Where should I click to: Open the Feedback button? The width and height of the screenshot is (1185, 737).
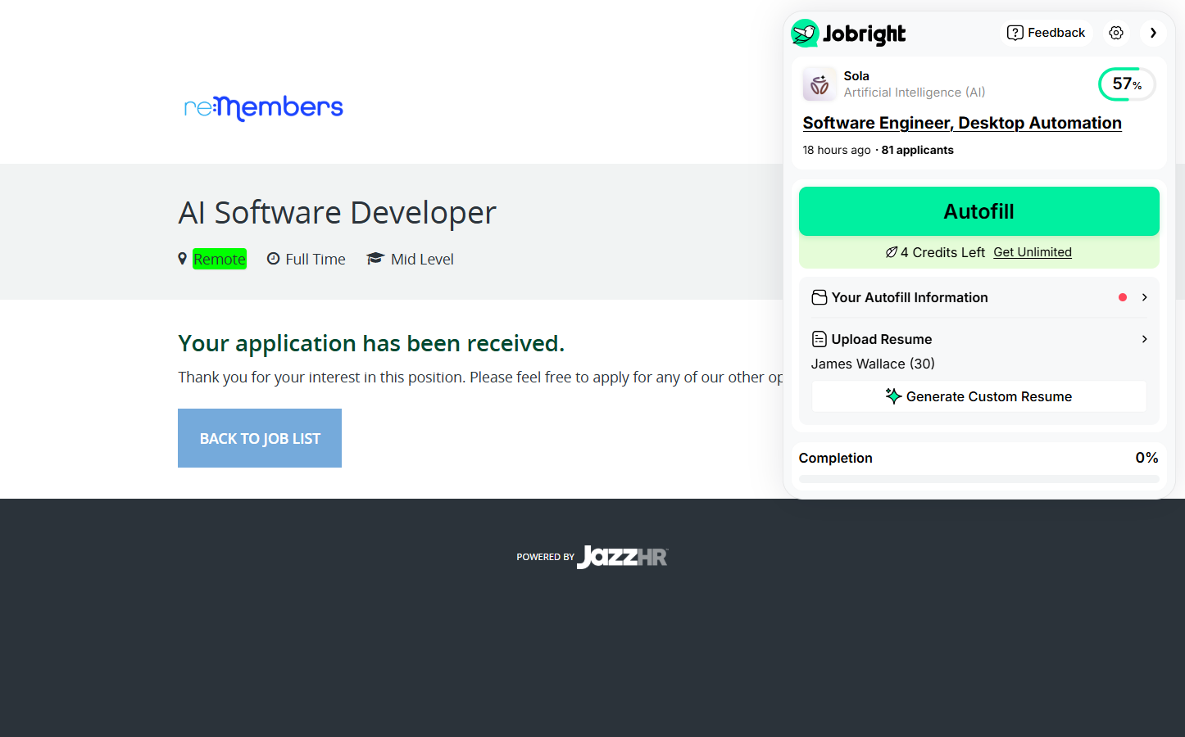pos(1046,33)
